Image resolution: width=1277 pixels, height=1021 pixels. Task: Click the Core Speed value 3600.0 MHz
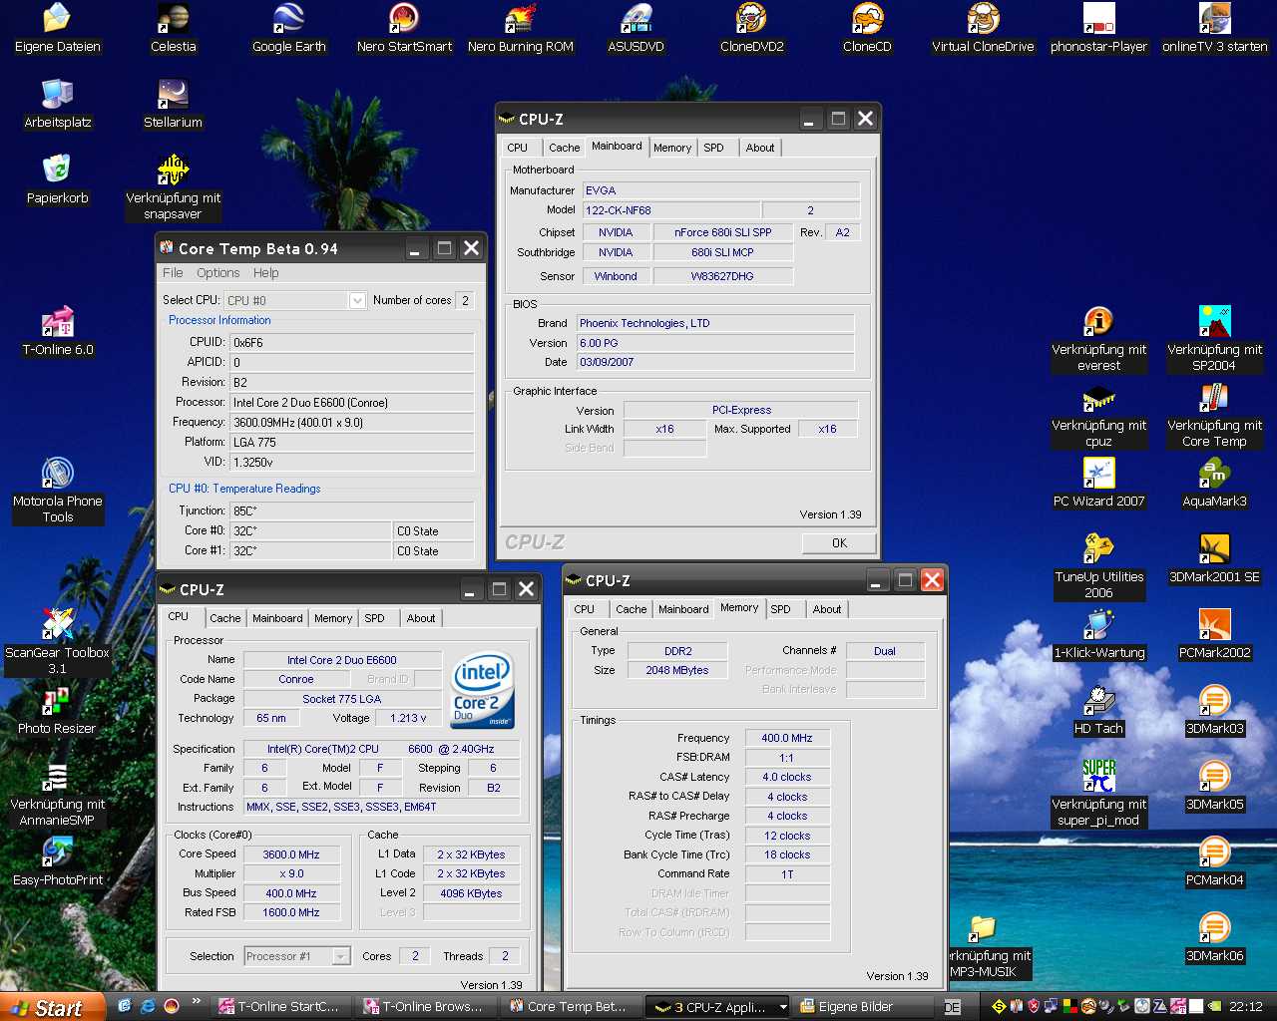[x=291, y=854]
